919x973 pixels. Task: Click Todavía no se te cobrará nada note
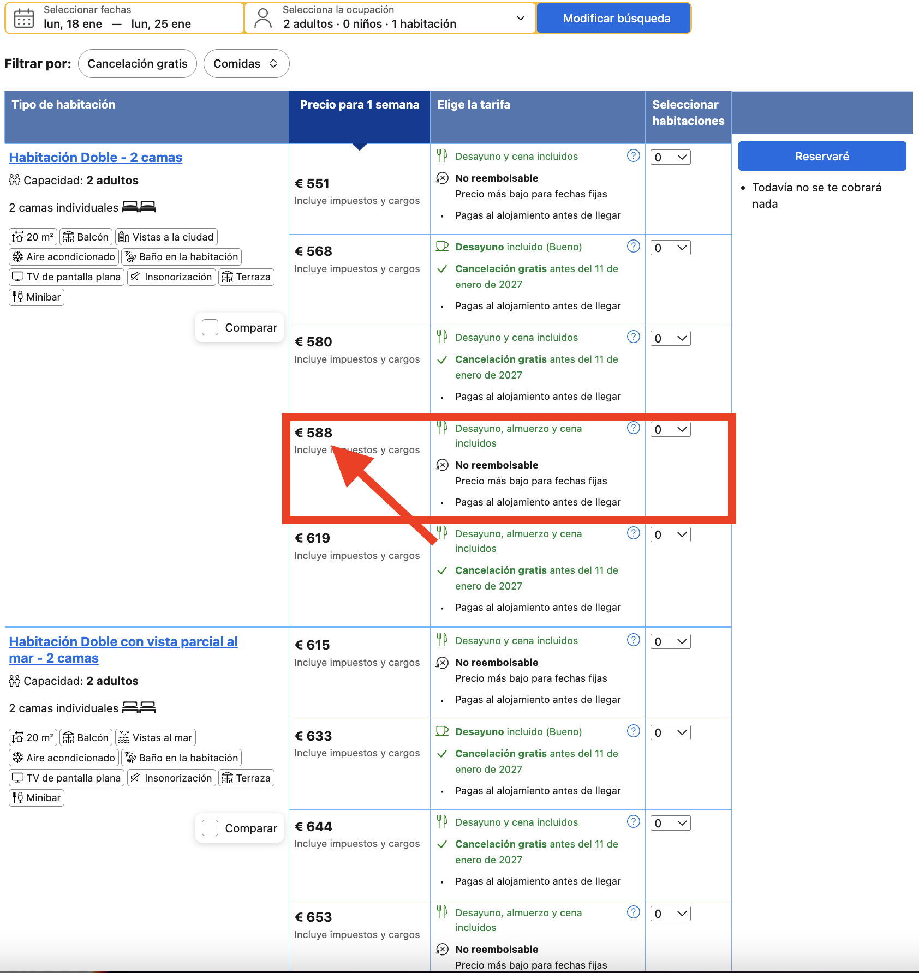click(816, 195)
